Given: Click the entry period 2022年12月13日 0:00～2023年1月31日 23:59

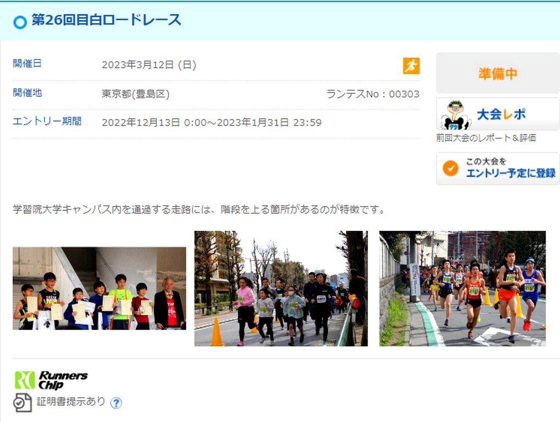Looking at the screenshot, I should [x=211, y=123].
